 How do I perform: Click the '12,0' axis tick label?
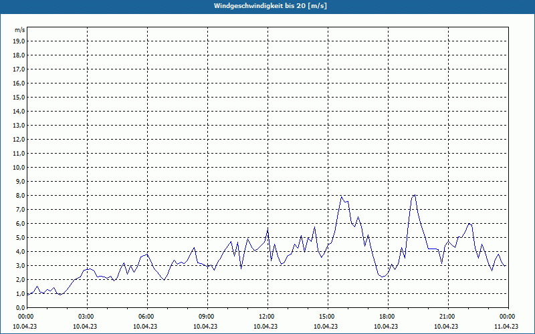click(x=19, y=140)
